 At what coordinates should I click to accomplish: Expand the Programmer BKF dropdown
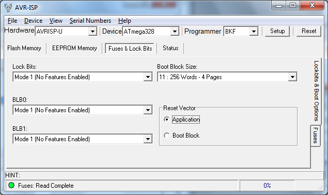(x=254, y=32)
